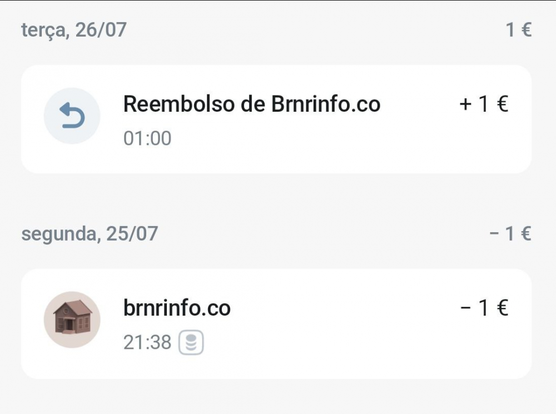Click the 01:00 timestamp text

pyautogui.click(x=147, y=138)
